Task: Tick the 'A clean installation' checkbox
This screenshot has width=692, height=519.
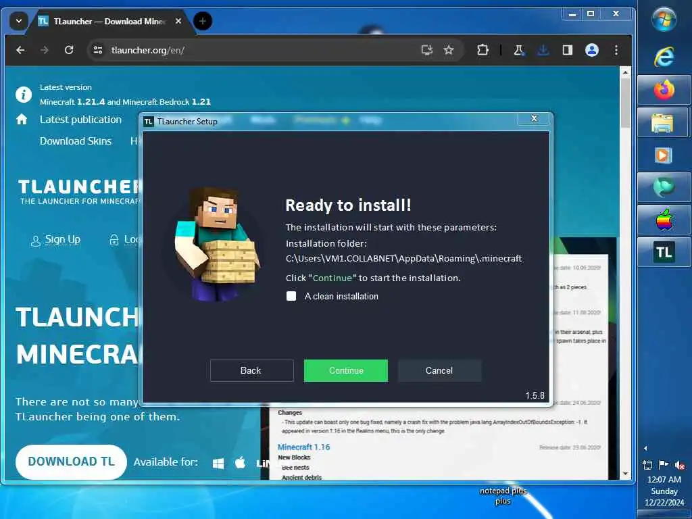Action: click(291, 296)
